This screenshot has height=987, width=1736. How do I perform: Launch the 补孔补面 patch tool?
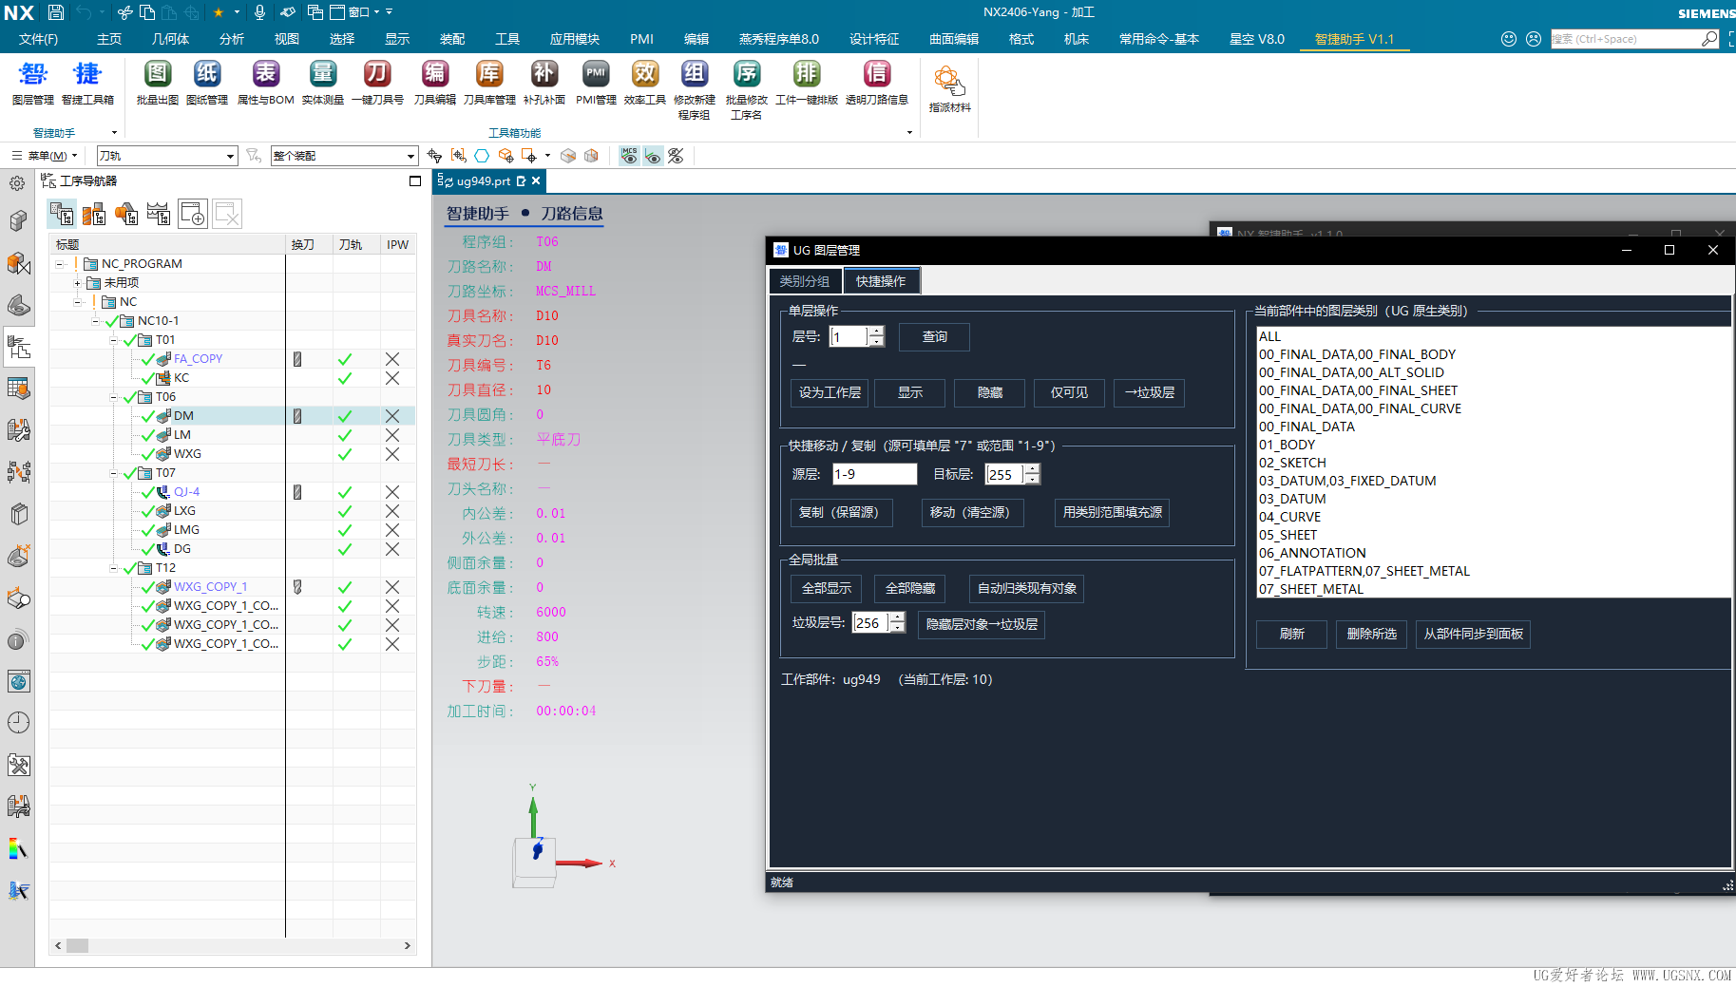544,83
